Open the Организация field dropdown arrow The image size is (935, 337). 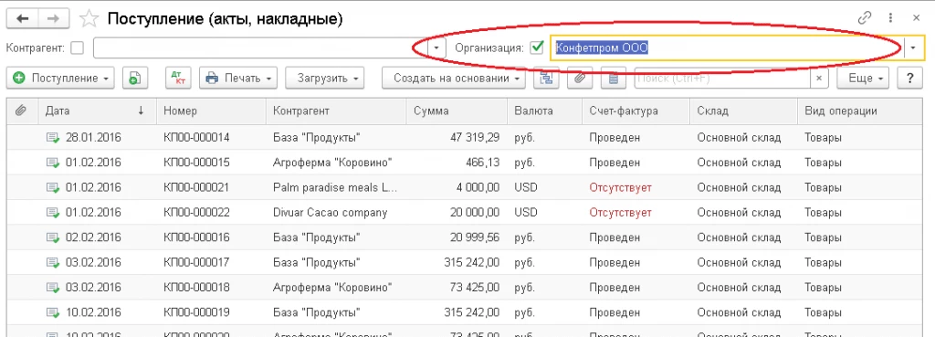click(914, 47)
